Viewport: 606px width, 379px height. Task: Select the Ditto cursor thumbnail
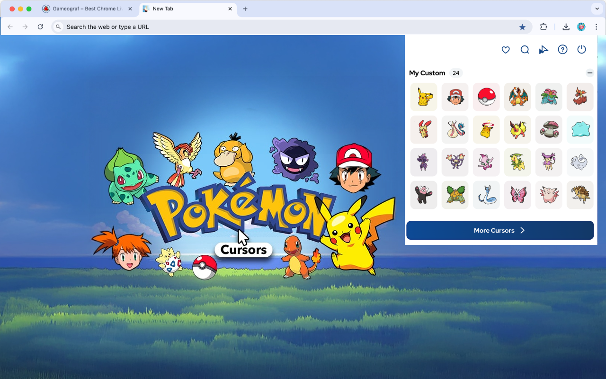(579, 129)
